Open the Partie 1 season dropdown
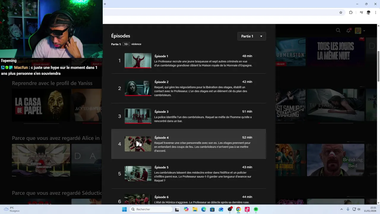This screenshot has width=380, height=214. click(x=252, y=36)
